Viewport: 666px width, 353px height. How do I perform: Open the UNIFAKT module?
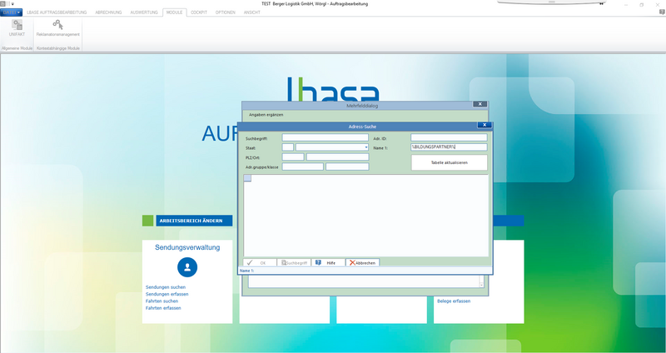tap(17, 28)
